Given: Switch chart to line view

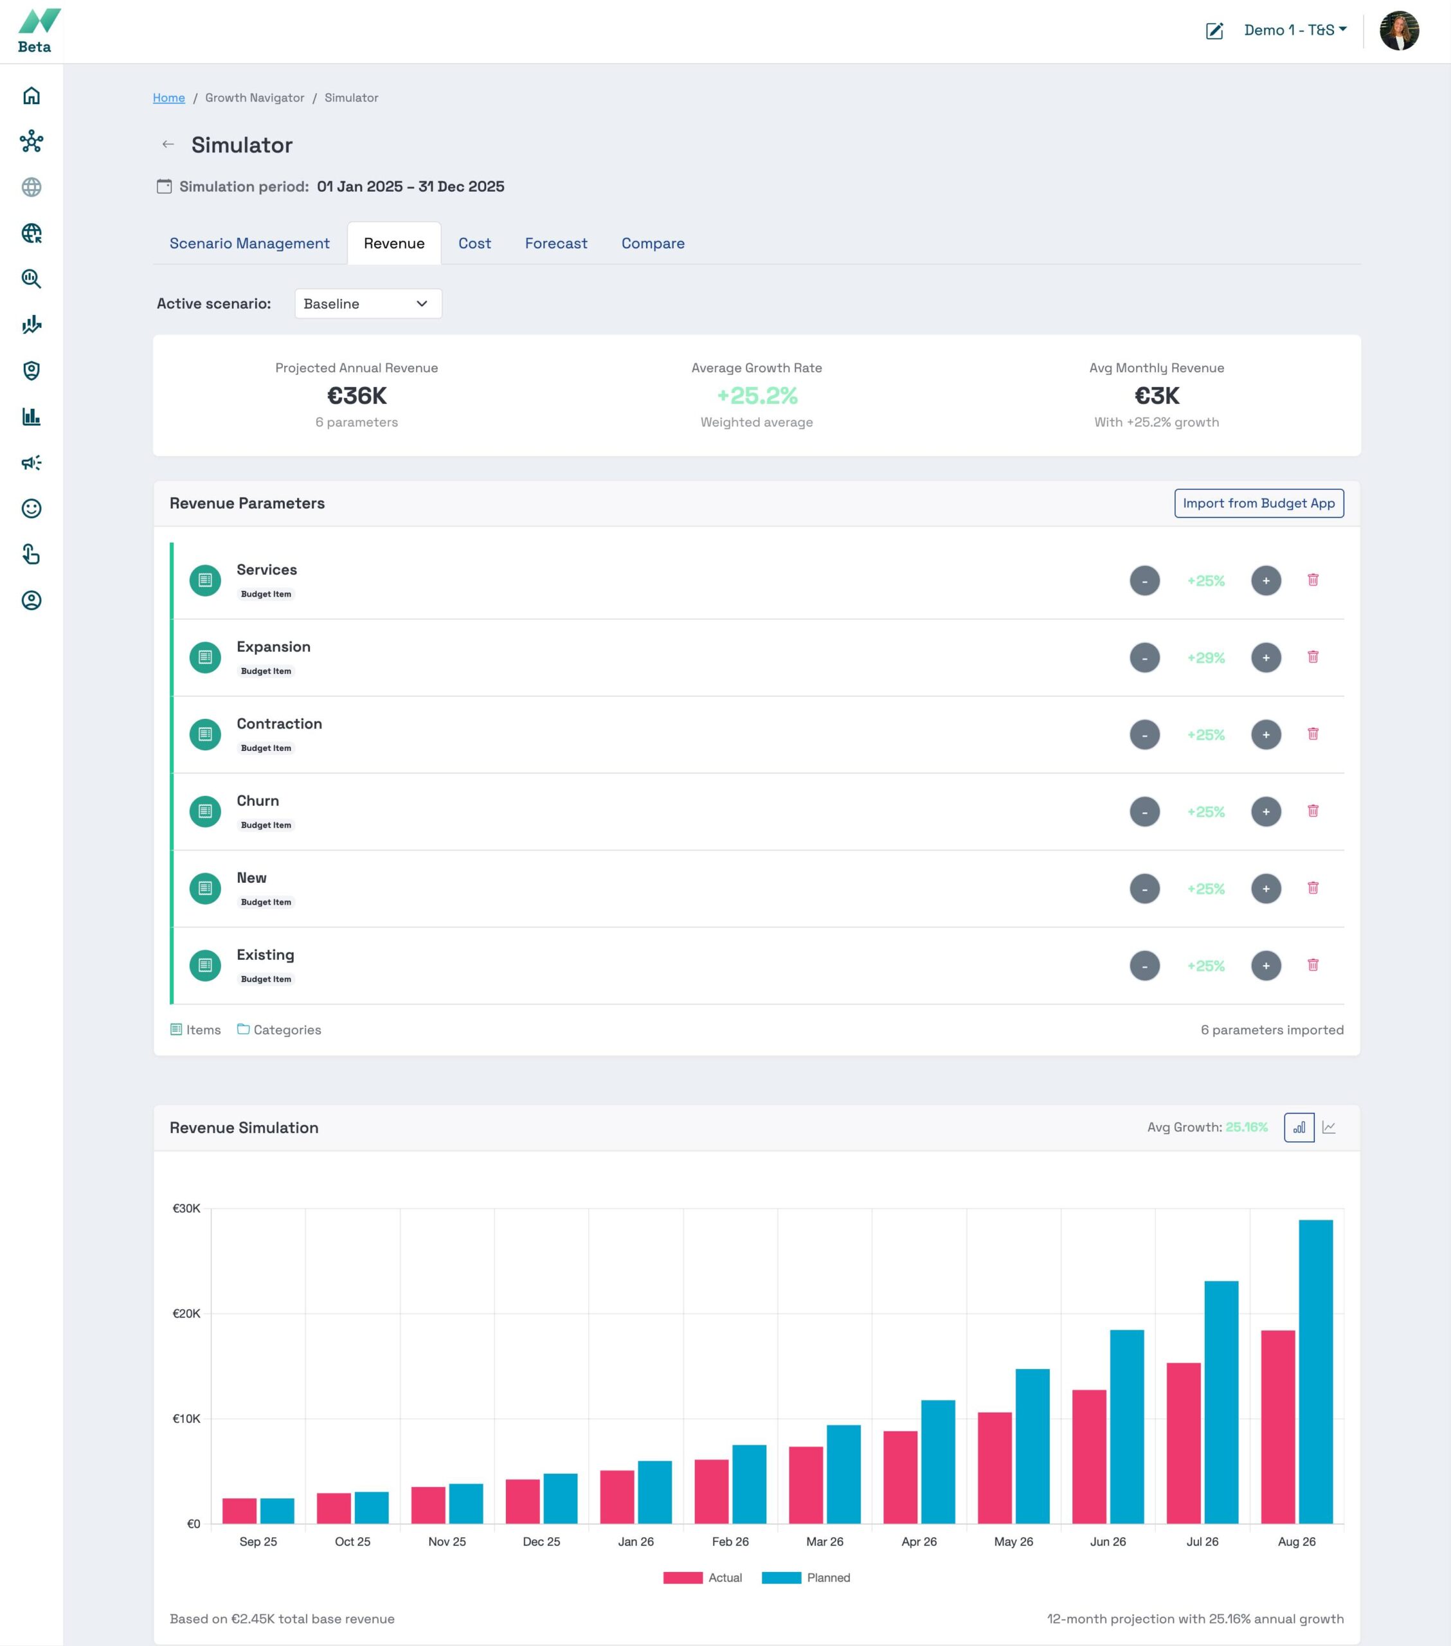Looking at the screenshot, I should coord(1329,1127).
